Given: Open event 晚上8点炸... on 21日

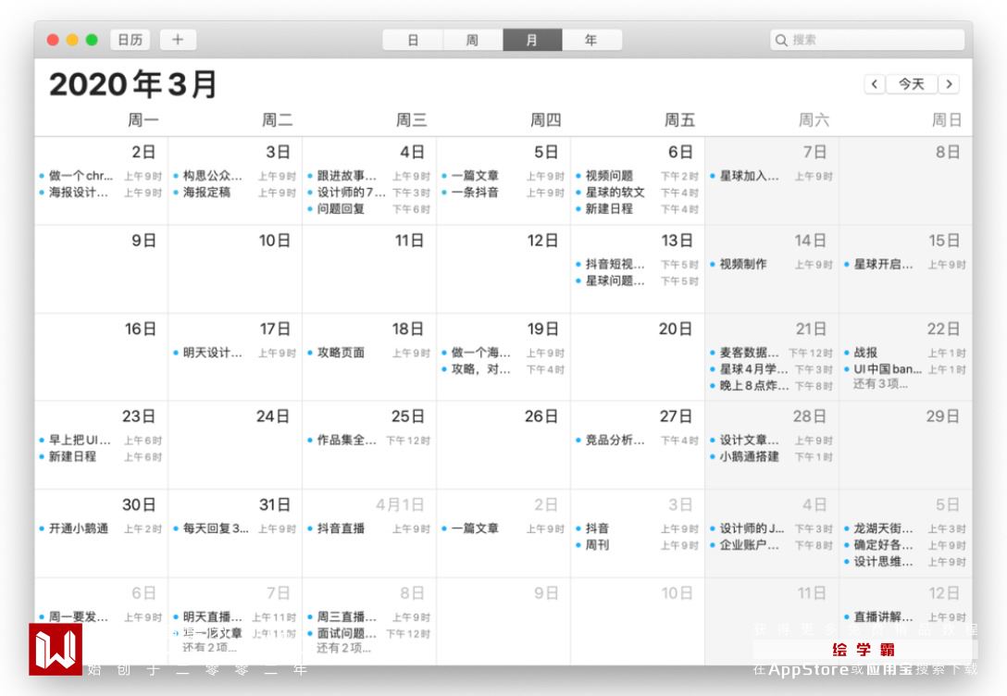Looking at the screenshot, I should 772,386.
